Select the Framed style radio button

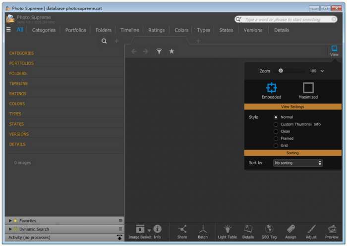point(276,139)
